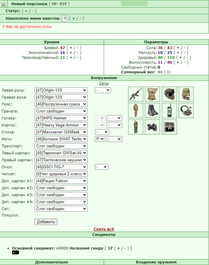Open the Голова helmet dropdown
The height and width of the screenshot is (265, 209).
coord(61,118)
